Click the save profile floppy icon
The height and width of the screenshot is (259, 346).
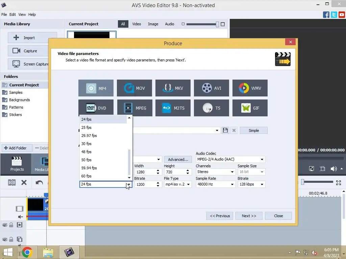tap(225, 131)
